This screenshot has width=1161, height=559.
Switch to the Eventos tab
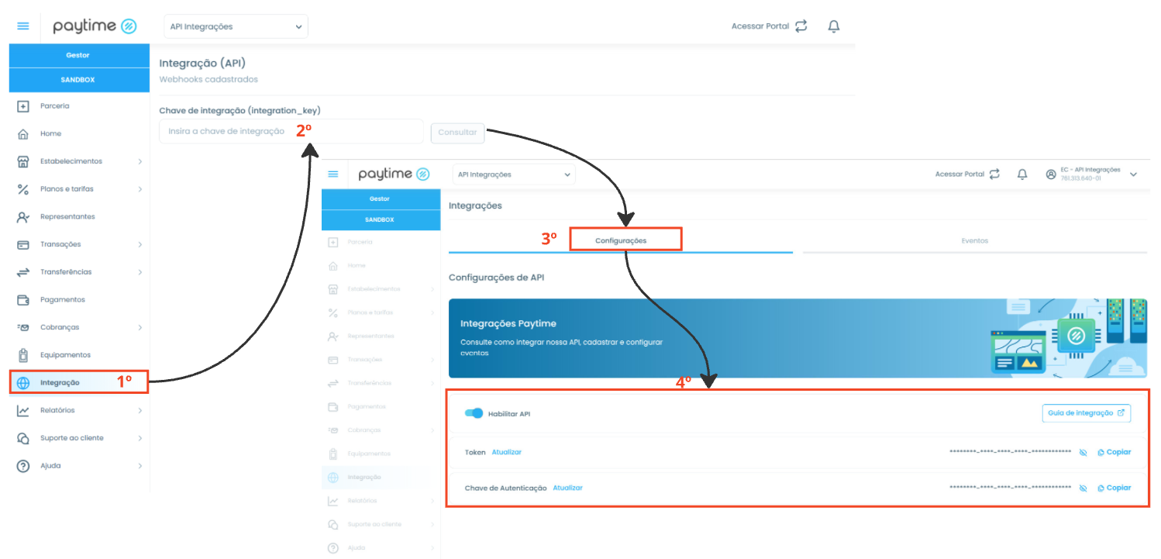975,240
